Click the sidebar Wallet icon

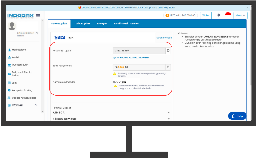pyautogui.click(x=9, y=57)
